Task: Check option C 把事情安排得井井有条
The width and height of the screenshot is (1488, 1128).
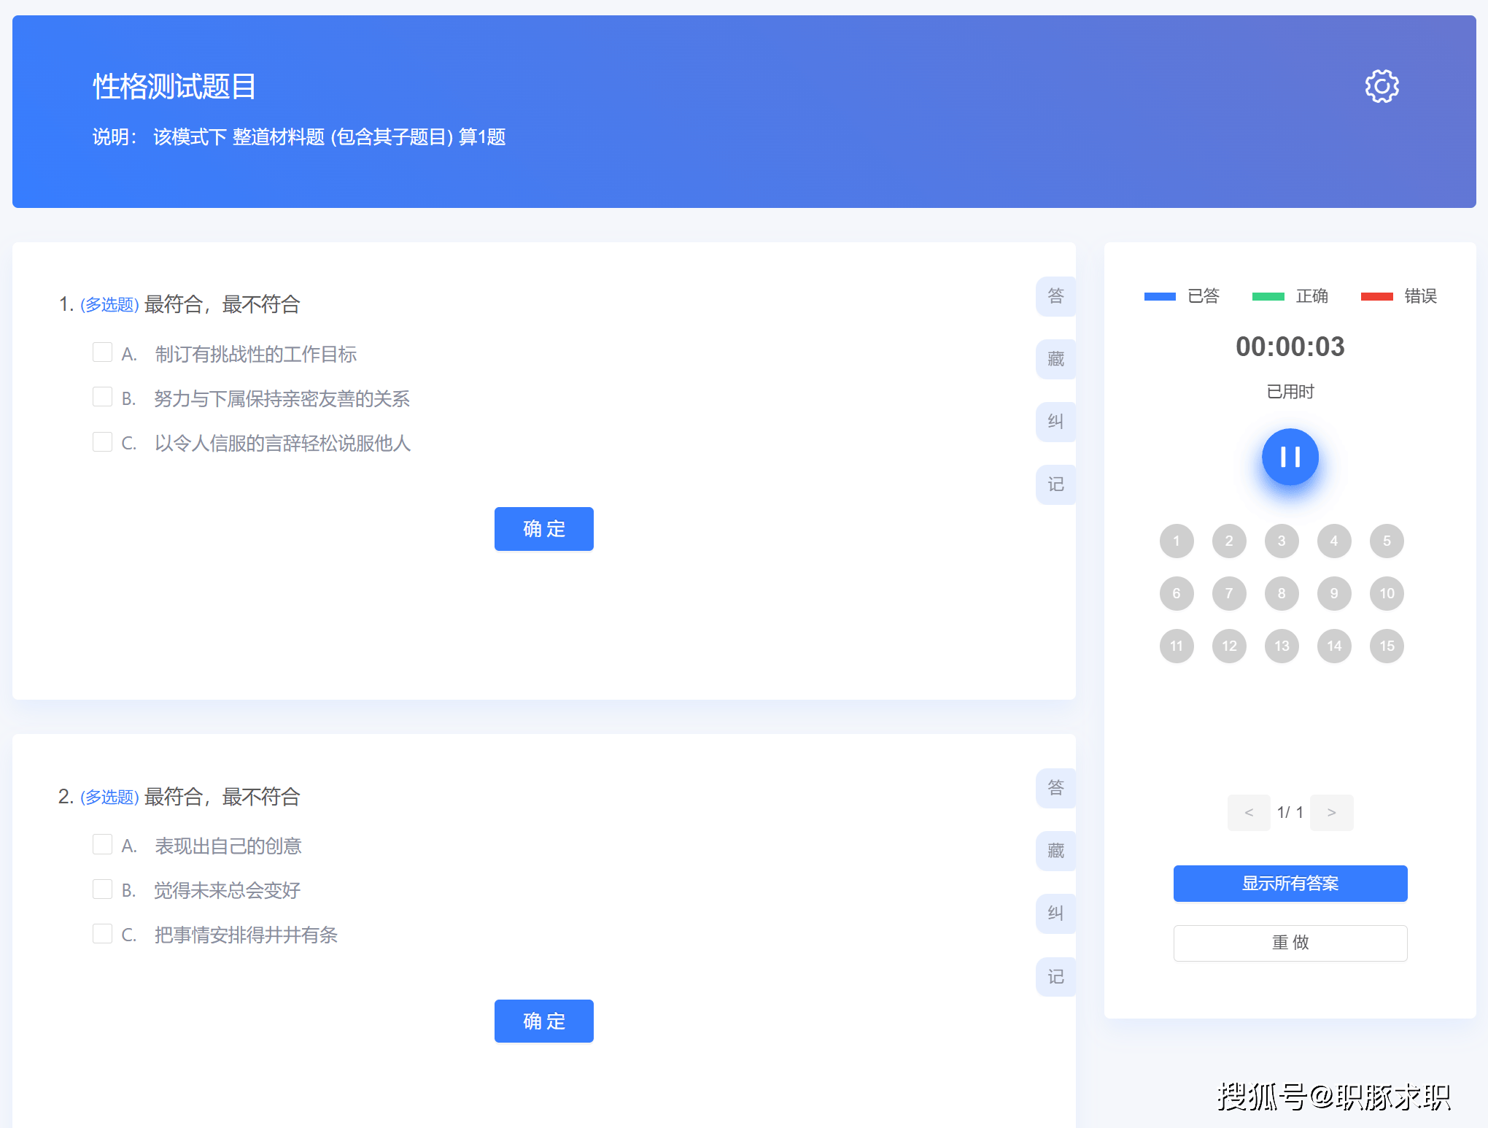Action: 103,934
